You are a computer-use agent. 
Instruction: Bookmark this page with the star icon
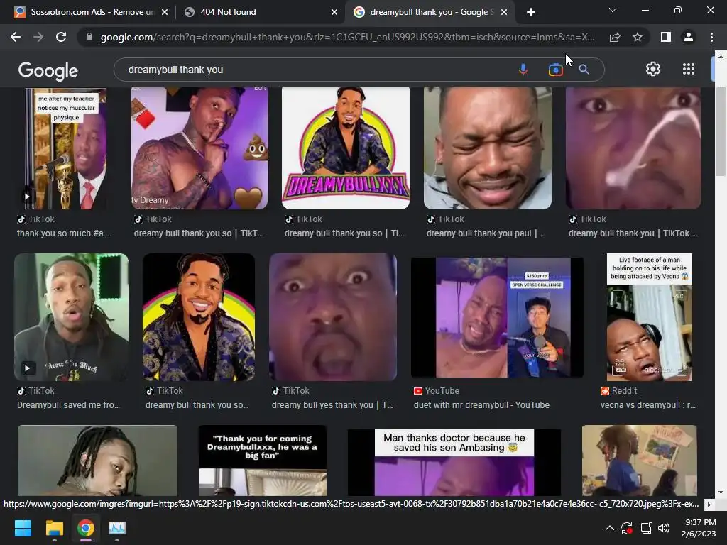tap(638, 37)
